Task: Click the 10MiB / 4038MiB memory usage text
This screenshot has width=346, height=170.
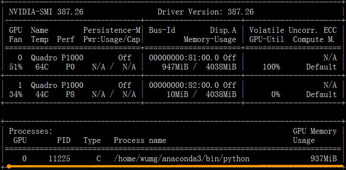Action: pos(201,94)
